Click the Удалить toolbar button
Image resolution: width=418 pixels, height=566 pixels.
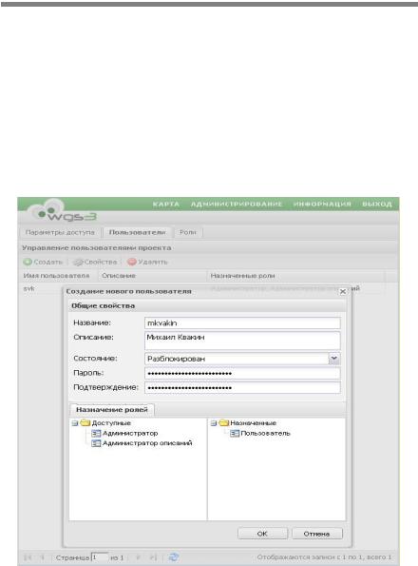tap(147, 262)
